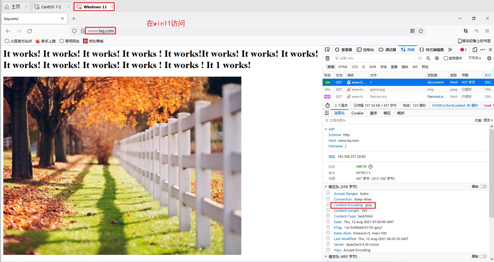Viewport: 494px width, 262px height.
Task: Click the status help icon beside 200 OK
Action: pyautogui.click(x=371, y=167)
